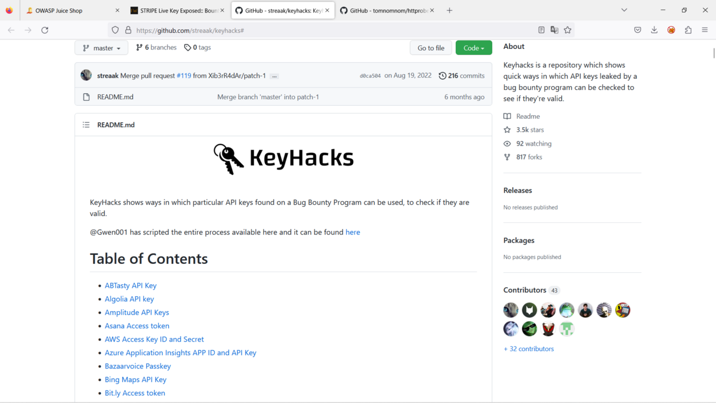
Task: Open the first contributor avatar
Action: 511,310
